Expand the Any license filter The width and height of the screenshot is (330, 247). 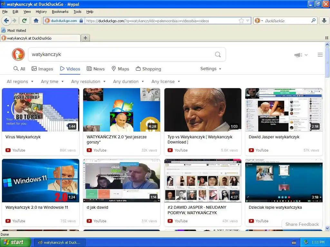pyautogui.click(x=166, y=81)
